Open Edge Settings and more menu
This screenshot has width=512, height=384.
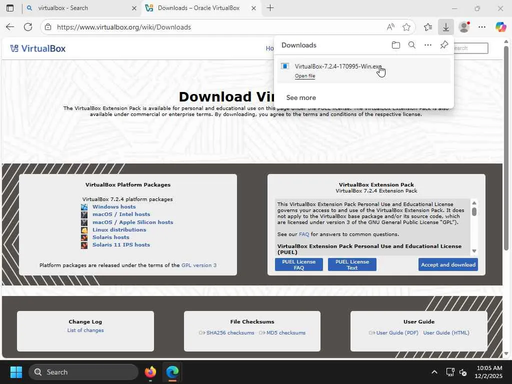click(x=482, y=27)
